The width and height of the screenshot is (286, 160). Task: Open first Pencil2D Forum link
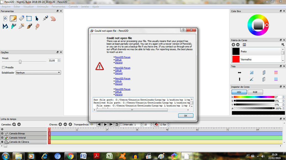tap(123, 57)
